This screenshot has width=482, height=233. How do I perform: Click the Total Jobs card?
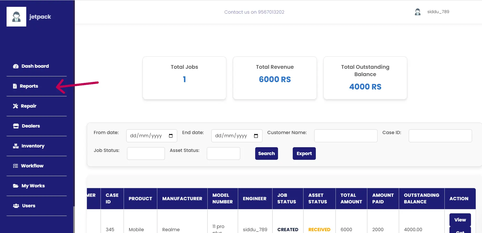pyautogui.click(x=184, y=78)
